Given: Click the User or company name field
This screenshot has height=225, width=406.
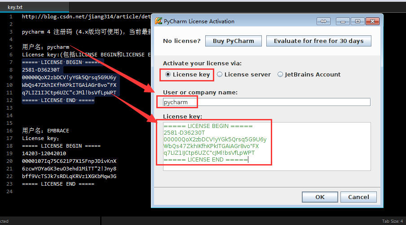Looking at the screenshot, I should 267,102.
